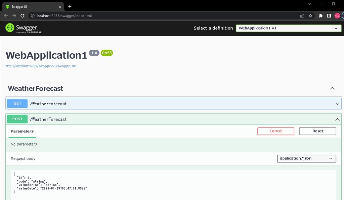
Task: Open a new tab with plus icon
Action: (x=70, y=7)
